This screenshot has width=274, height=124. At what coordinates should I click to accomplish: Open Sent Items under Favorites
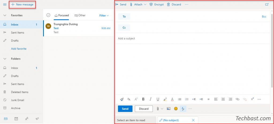[x=21, y=33]
